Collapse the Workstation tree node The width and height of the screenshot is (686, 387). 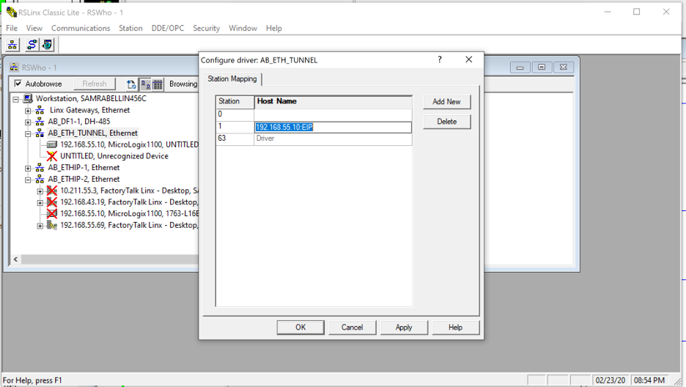16,99
